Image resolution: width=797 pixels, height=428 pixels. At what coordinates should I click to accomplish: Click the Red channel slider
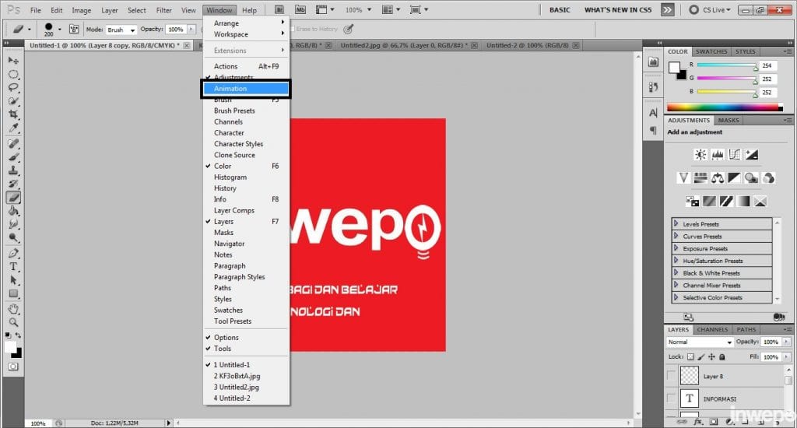point(727,65)
